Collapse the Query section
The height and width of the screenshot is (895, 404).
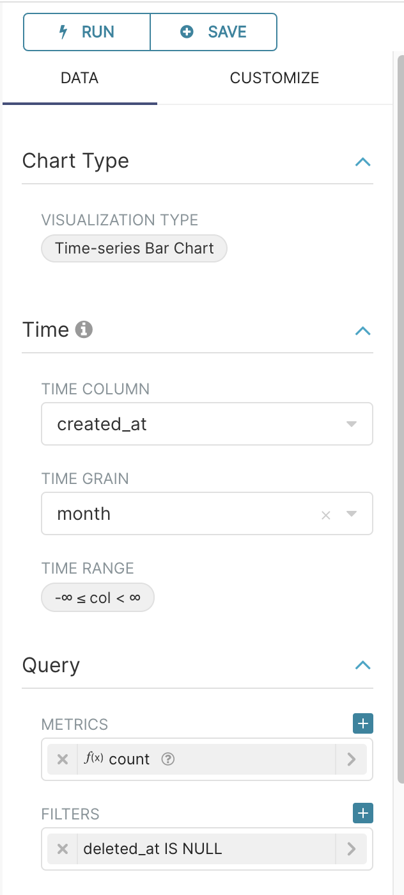(x=362, y=665)
